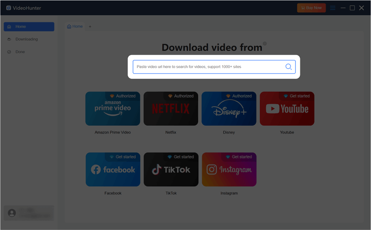This screenshot has height=230, width=371.
Task: Click the 'Youtube' label under the card
Action: pos(287,132)
